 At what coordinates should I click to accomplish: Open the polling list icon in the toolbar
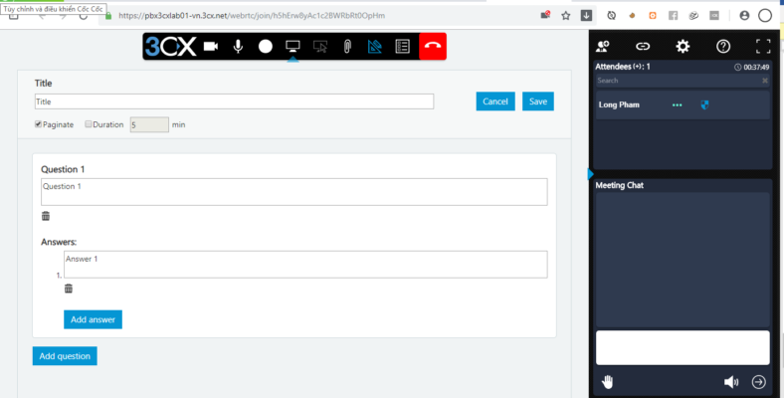[x=402, y=46]
